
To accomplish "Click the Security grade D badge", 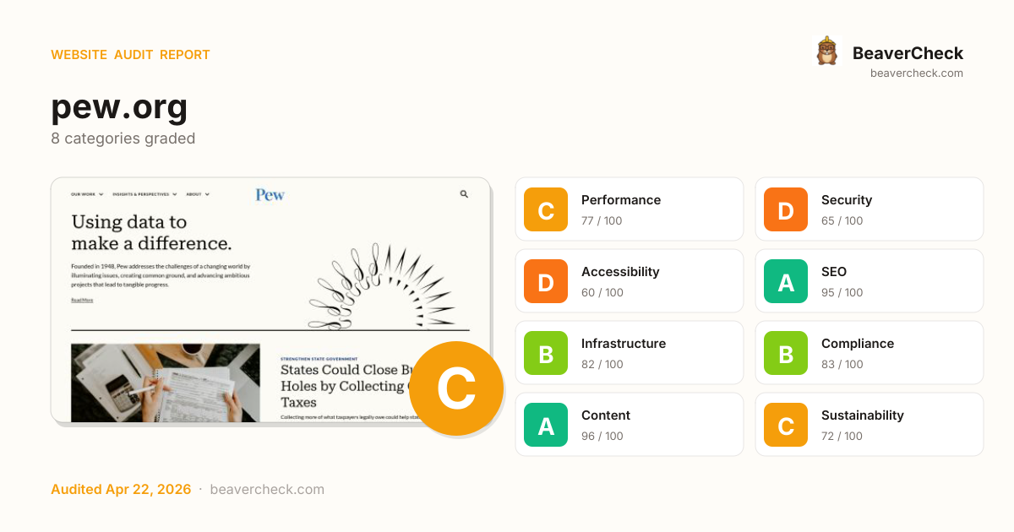I will [786, 209].
